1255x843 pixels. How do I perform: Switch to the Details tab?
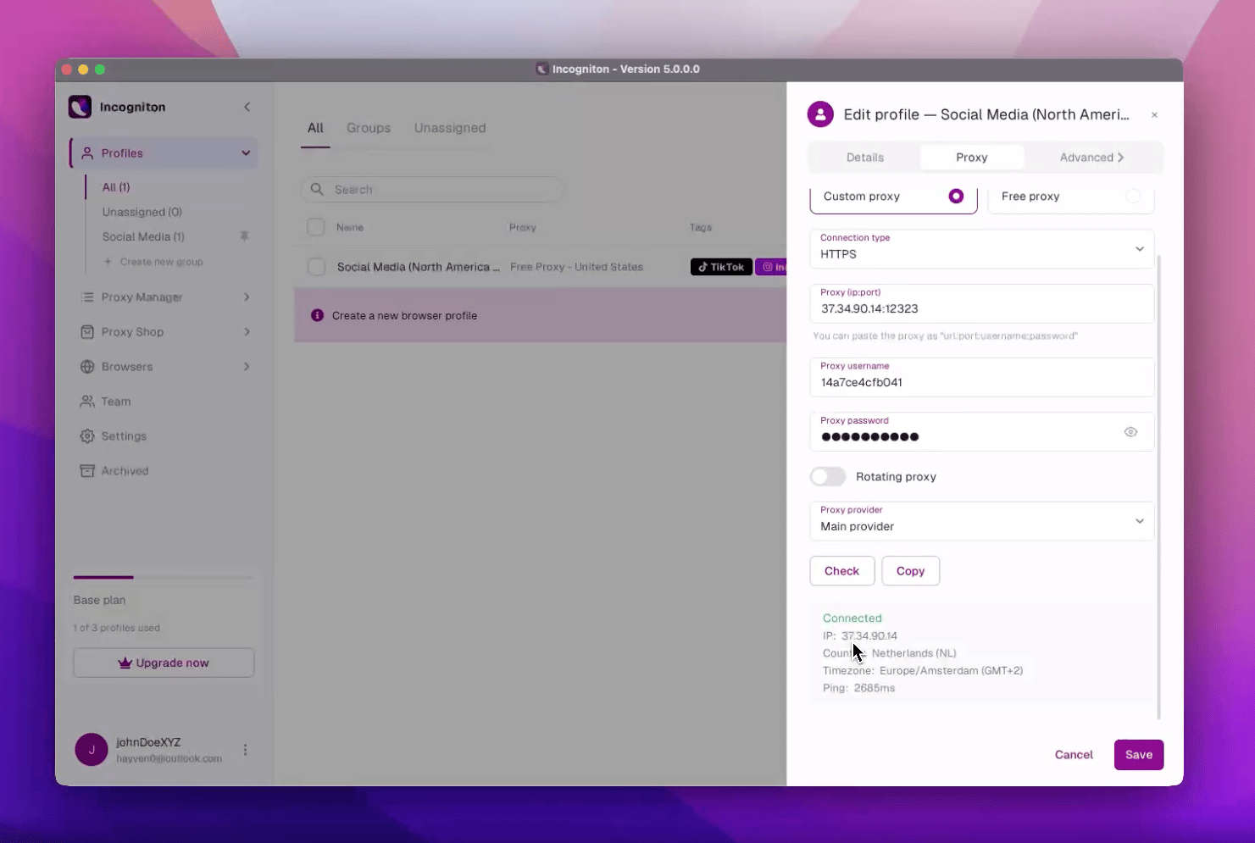tap(865, 158)
